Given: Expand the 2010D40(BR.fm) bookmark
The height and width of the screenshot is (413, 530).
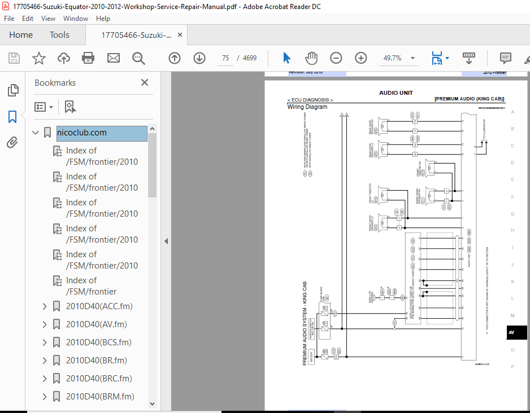Looking at the screenshot, I should pos(45,361).
